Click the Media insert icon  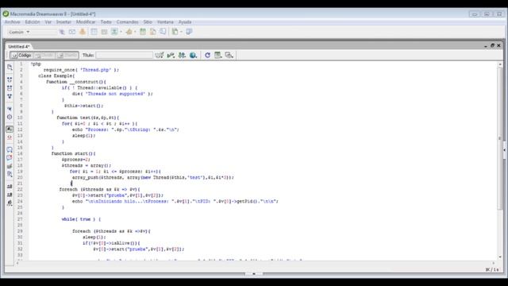pyautogui.click(x=129, y=32)
